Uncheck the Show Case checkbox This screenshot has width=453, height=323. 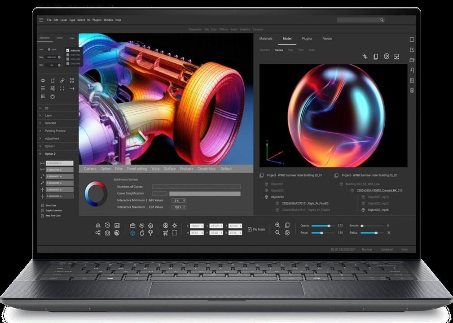point(43,205)
